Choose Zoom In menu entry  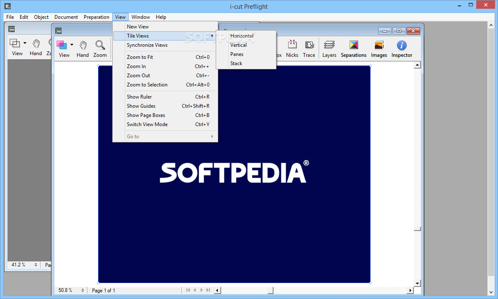click(x=165, y=66)
